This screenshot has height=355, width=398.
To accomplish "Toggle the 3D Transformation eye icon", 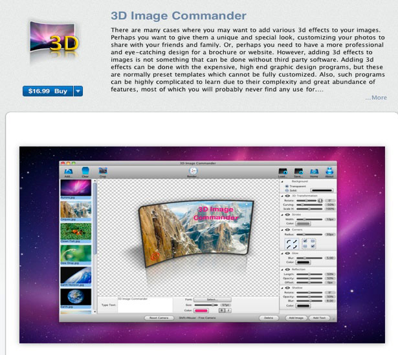I will (x=287, y=196).
